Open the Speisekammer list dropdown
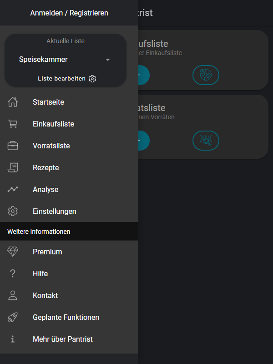Viewport: 273px width, 364px height. coord(66,60)
